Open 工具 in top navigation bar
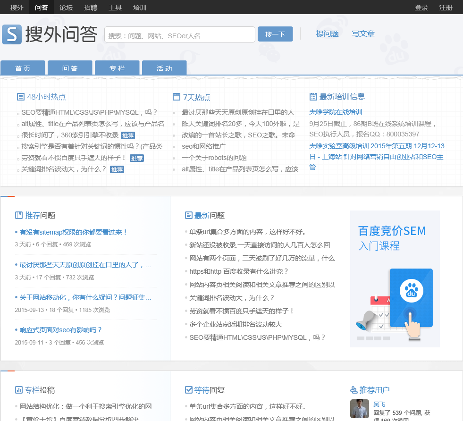Image resolution: width=463 pixels, height=421 pixels. (x=115, y=8)
